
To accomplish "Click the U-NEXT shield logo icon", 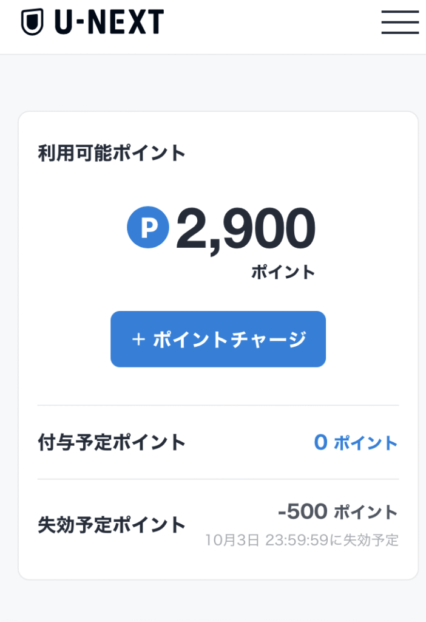I will pos(32,22).
